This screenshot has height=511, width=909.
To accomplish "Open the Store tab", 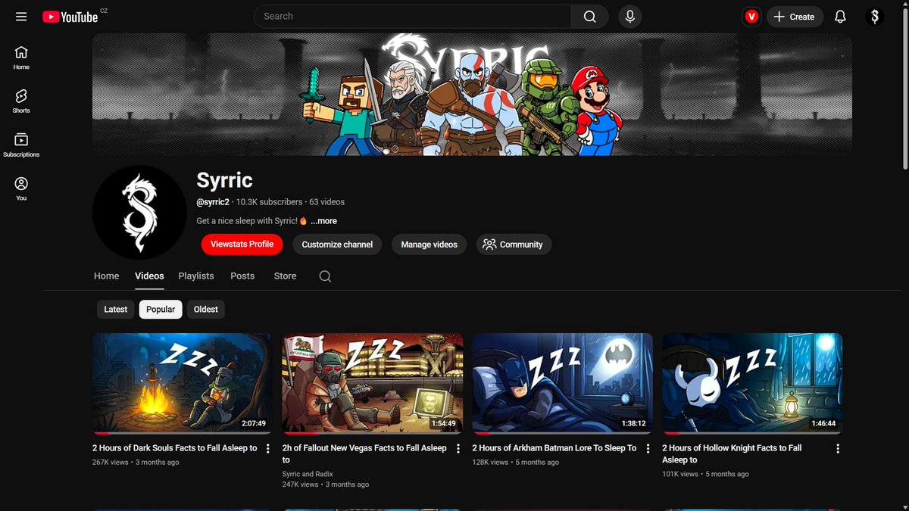I will [285, 276].
